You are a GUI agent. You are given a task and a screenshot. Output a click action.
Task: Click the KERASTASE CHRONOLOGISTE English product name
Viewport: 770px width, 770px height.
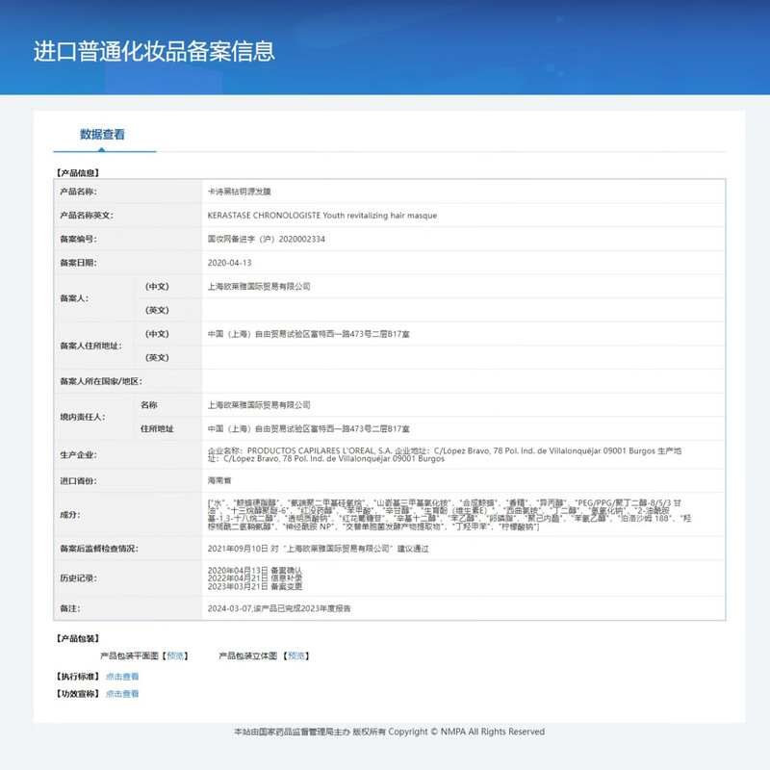(x=321, y=216)
